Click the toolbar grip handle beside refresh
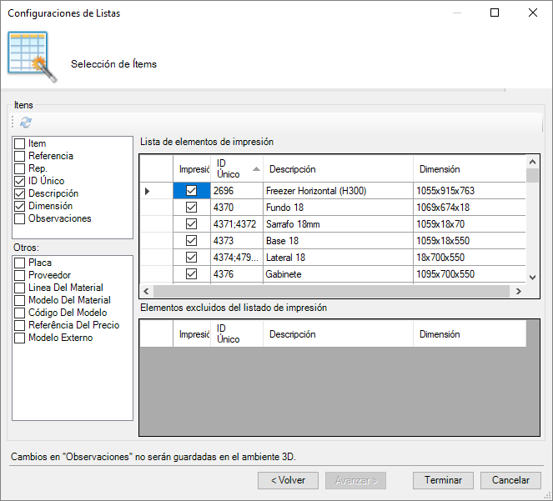 coord(13,122)
